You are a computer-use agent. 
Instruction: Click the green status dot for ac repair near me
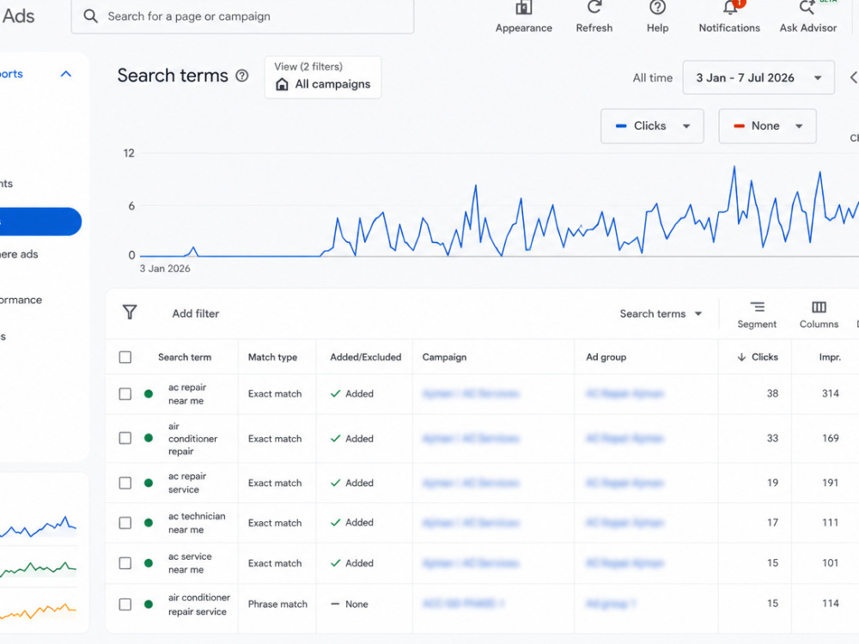coord(149,394)
